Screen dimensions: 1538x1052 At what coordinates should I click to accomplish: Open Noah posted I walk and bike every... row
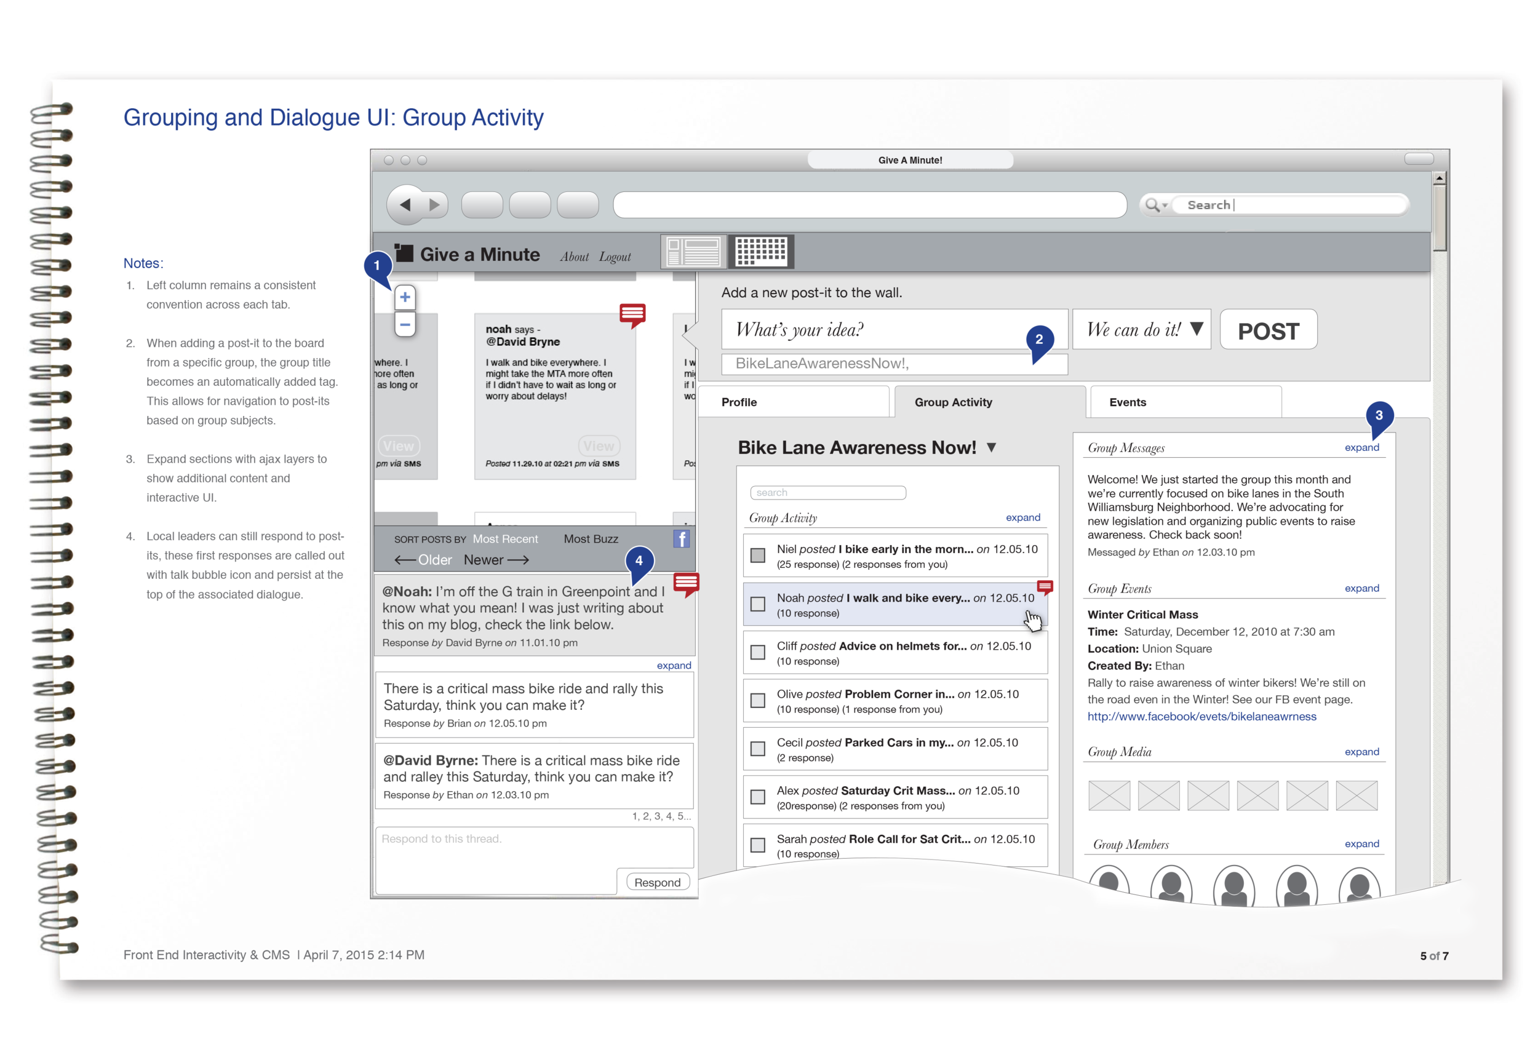click(895, 604)
